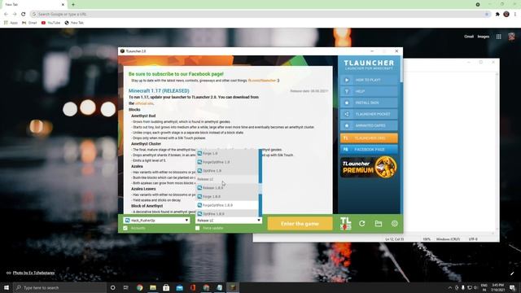The width and height of the screenshot is (521, 293).
Task: Click customize pencil icon on new tab
Action: [x=512, y=273]
